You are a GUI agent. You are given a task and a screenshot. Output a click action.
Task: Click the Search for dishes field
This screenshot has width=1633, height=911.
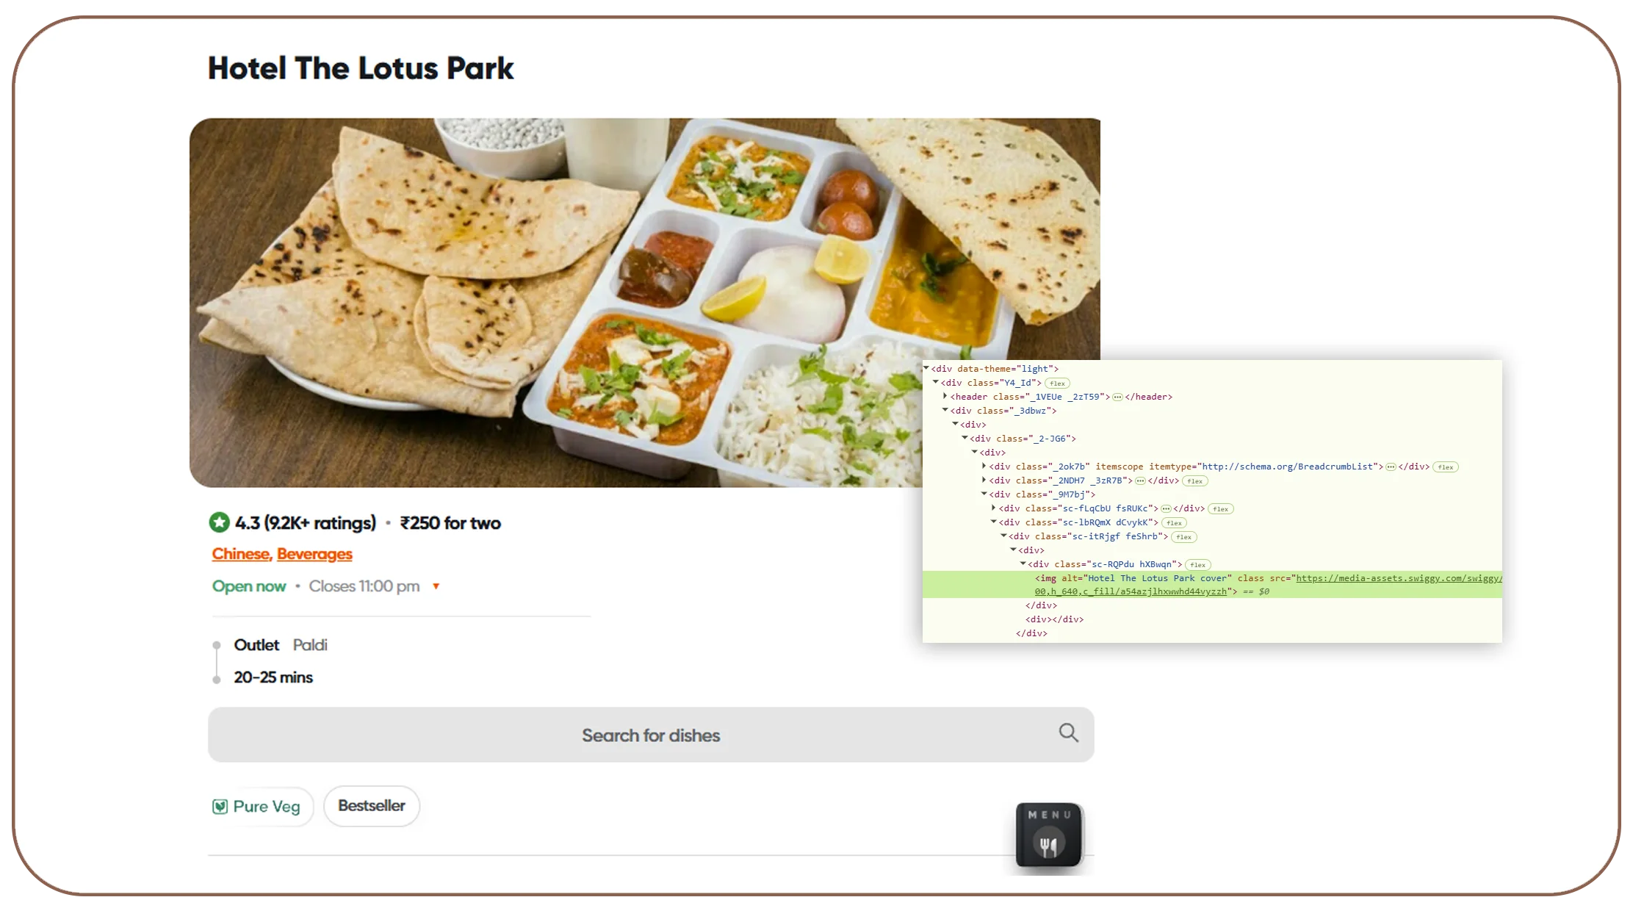pos(651,735)
